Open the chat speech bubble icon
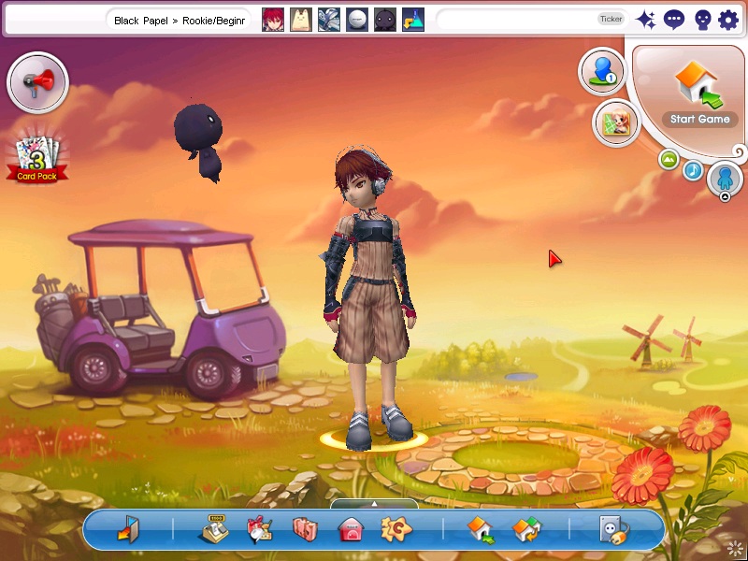Image resolution: width=748 pixels, height=561 pixels. click(674, 20)
